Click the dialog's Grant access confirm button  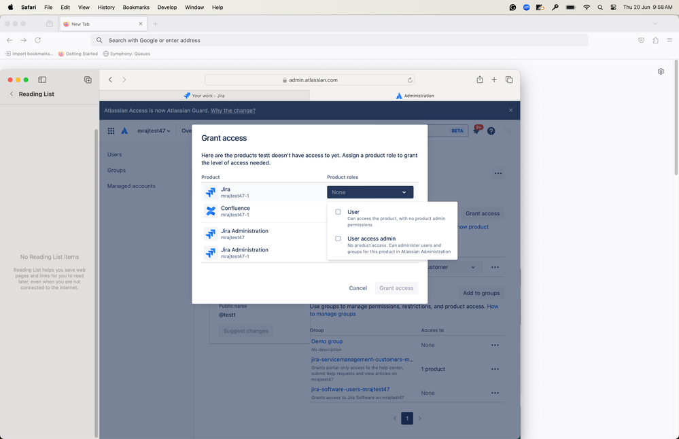(396, 288)
